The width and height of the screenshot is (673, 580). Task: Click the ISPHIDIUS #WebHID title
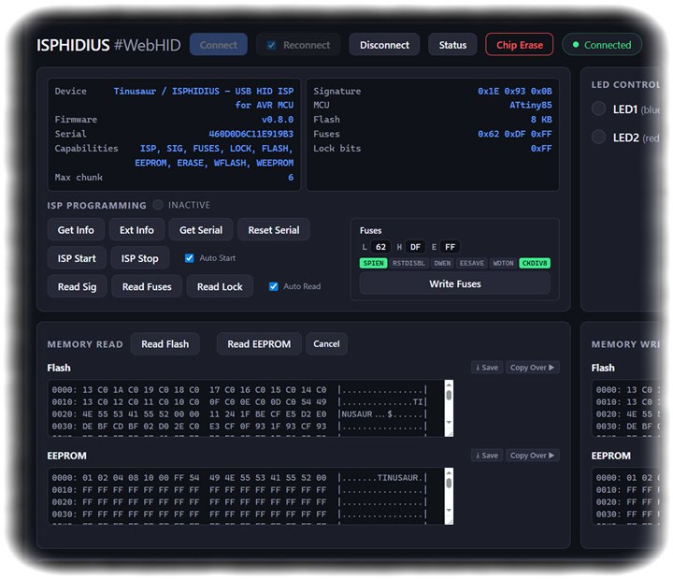pos(108,45)
